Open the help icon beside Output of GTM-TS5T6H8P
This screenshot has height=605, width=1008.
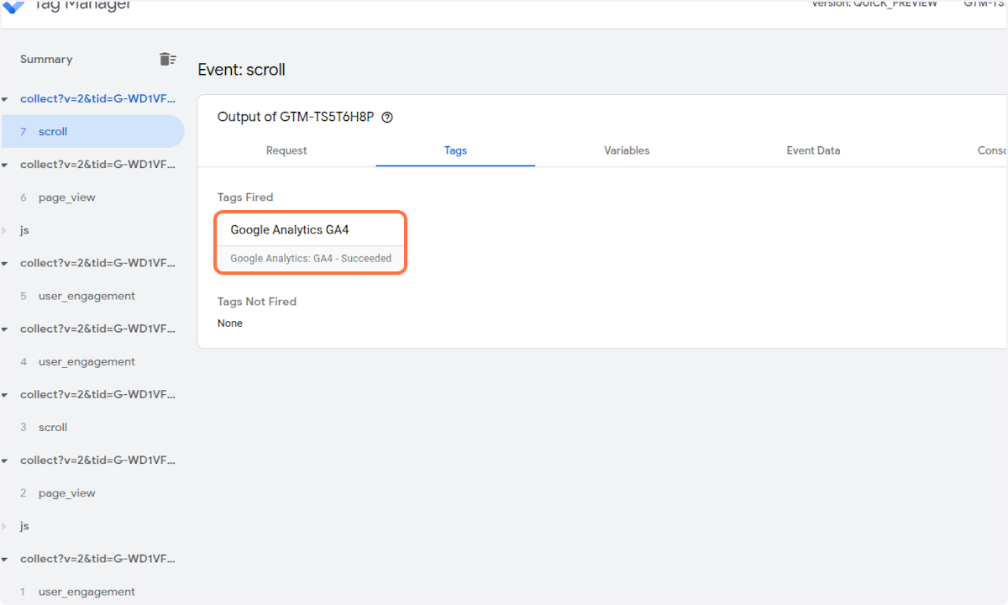click(387, 118)
